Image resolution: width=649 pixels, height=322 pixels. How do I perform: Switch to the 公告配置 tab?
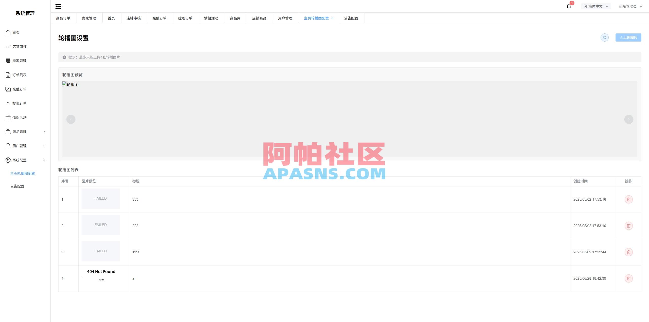[x=351, y=18]
